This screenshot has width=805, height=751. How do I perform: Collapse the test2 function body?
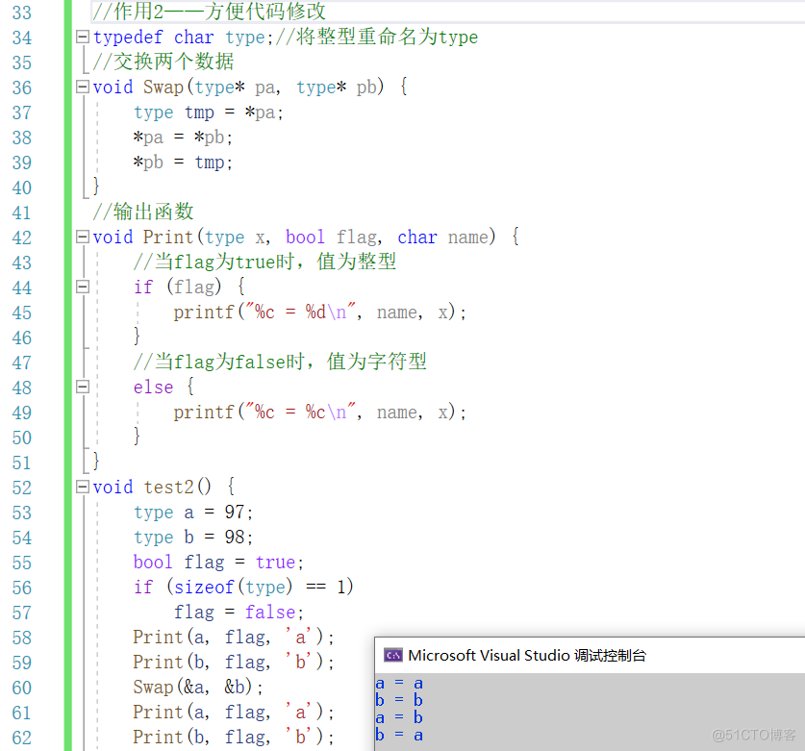(82, 487)
